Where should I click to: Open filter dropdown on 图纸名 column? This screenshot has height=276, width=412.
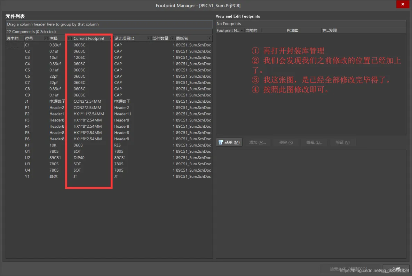(209, 38)
